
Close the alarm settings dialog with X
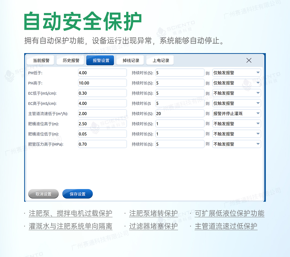[249, 60]
